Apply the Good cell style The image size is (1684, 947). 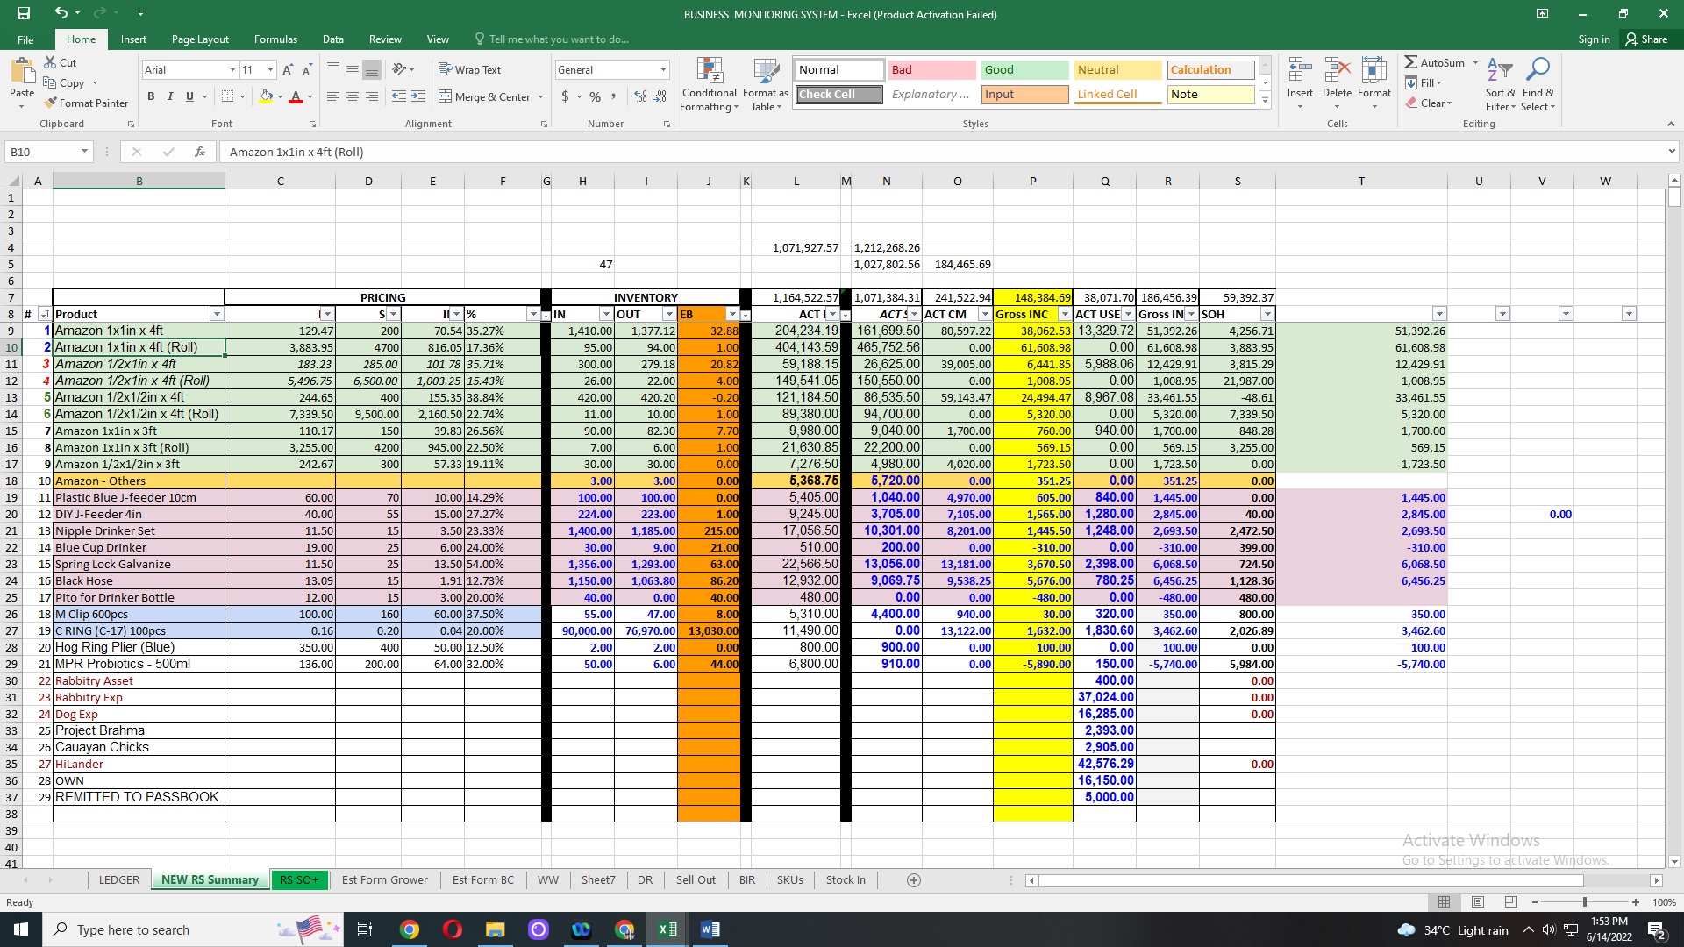(1024, 70)
